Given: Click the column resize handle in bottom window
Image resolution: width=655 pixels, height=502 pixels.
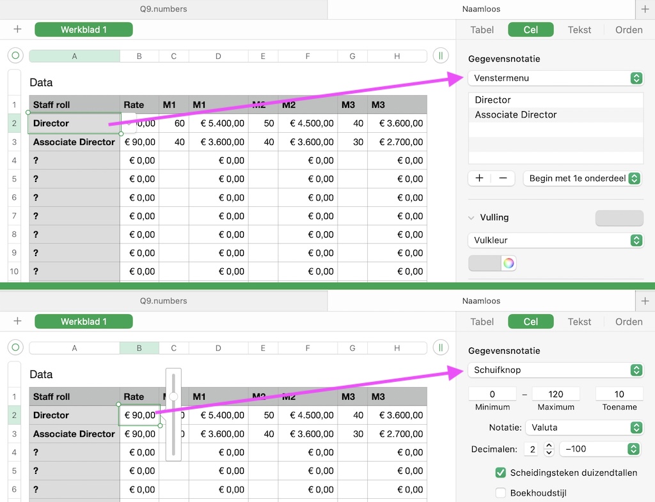Looking at the screenshot, I should (x=441, y=347).
